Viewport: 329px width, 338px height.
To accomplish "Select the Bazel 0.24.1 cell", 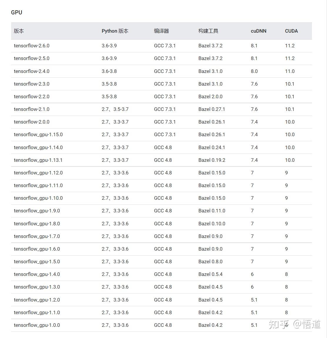I will pos(212,147).
